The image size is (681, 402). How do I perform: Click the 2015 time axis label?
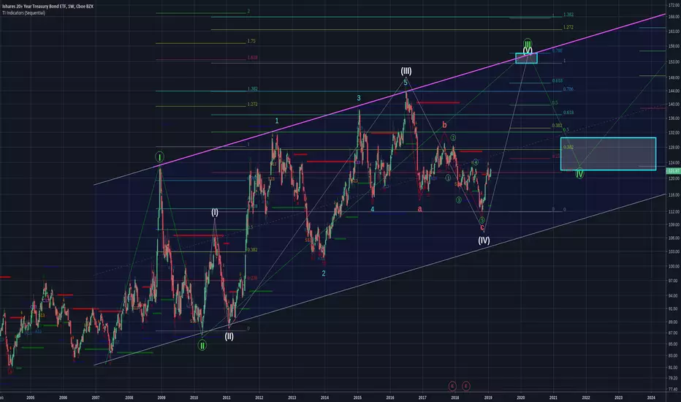[357, 398]
